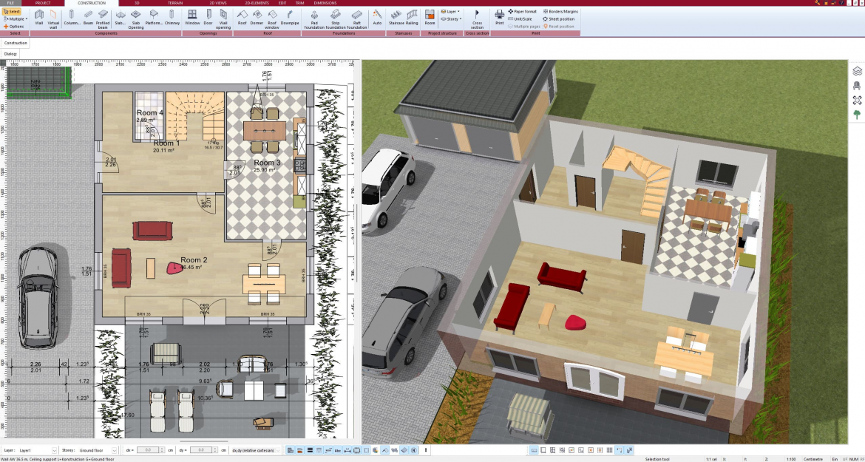Screen dimensions: 865x462
Task: Click the Unit/Scale button
Action: 520,19
